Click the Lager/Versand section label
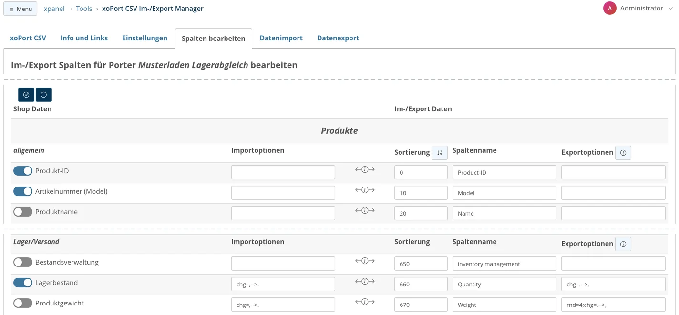This screenshot has width=679, height=315. [36, 242]
